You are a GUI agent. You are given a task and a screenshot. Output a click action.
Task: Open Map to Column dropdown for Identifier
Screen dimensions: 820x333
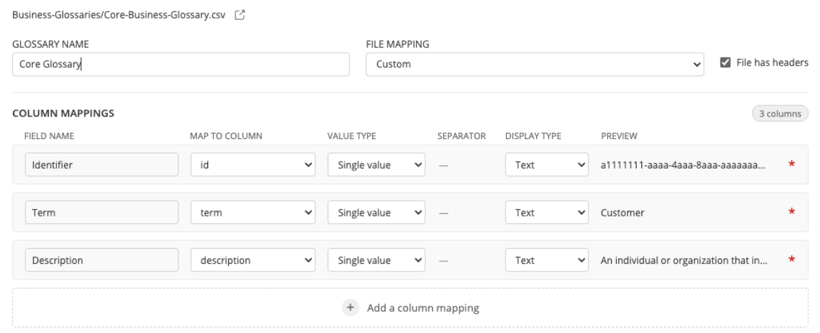click(x=253, y=165)
